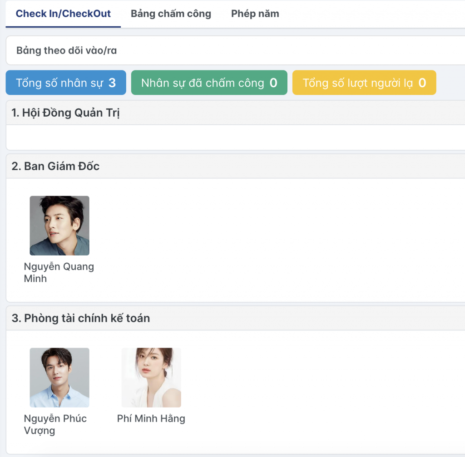Viewport: 465px width, 457px height.
Task: Switch to the Check In/CheckOut tab
Action: 63,14
